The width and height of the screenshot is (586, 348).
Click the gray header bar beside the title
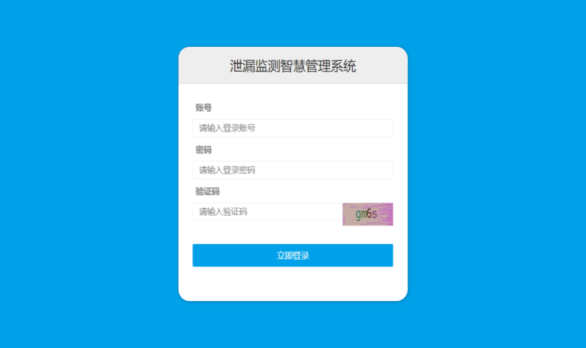pos(381,65)
